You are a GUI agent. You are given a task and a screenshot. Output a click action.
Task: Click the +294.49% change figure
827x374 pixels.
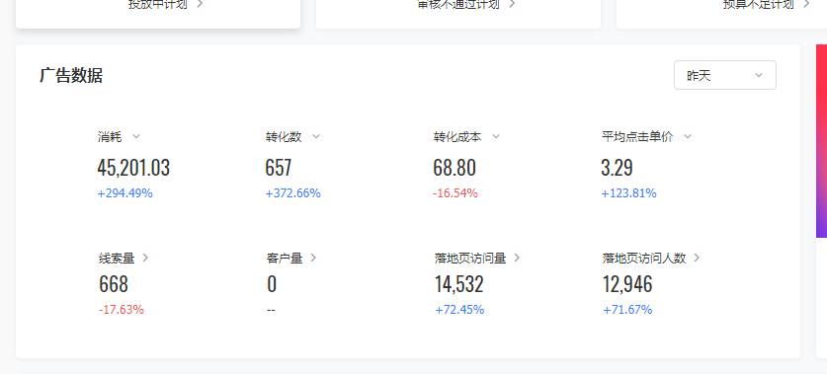tap(125, 193)
